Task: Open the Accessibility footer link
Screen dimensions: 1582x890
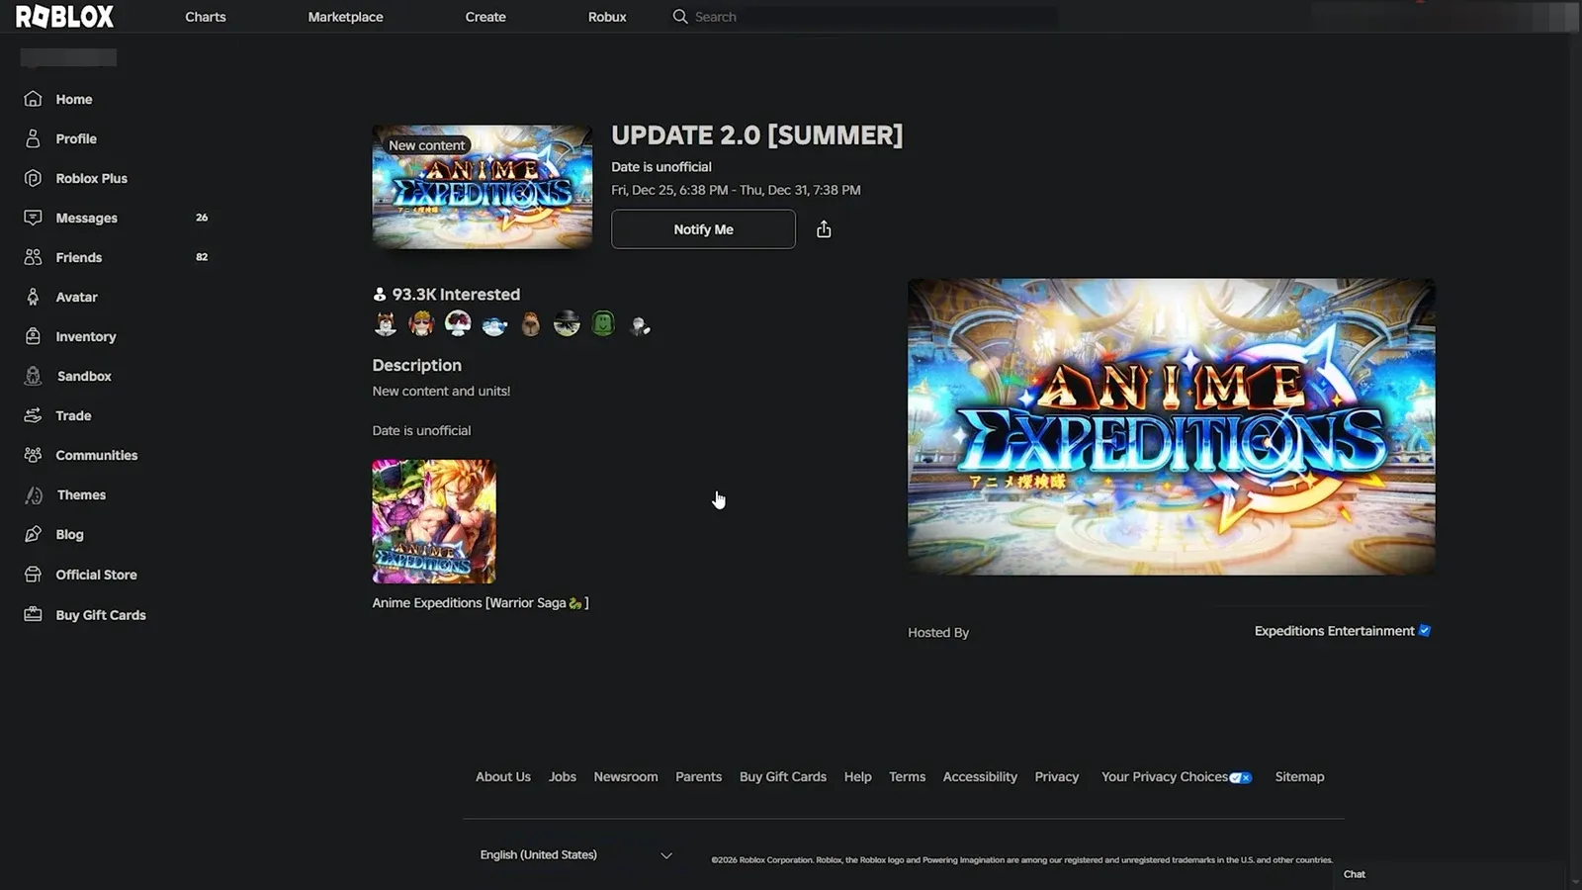Action: point(980,777)
